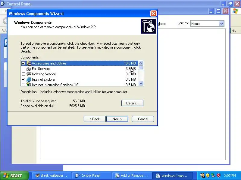241x180 pixels.
Task: Open the Windows start menu
Action: (x=14, y=175)
